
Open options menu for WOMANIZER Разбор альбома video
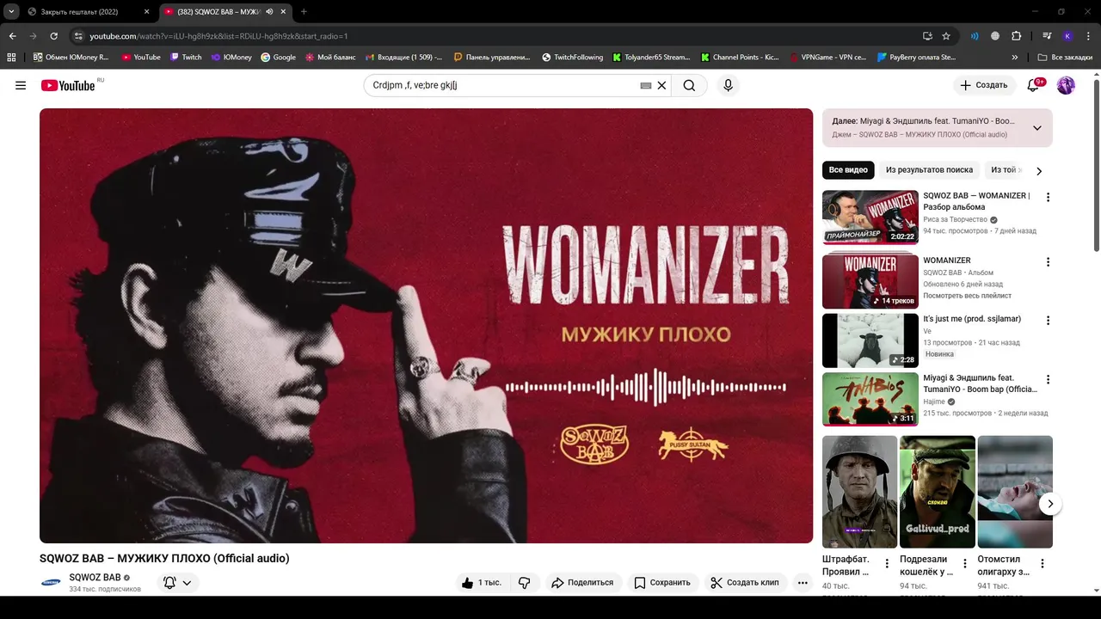pyautogui.click(x=1048, y=197)
